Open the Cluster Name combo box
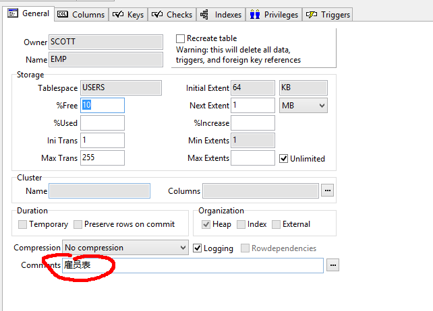The image size is (433, 311). point(100,191)
